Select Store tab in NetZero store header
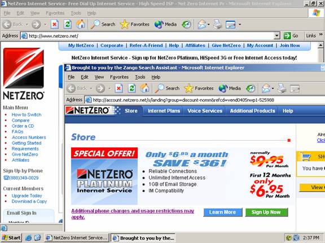The height and width of the screenshot is (243, 325). coord(131,111)
